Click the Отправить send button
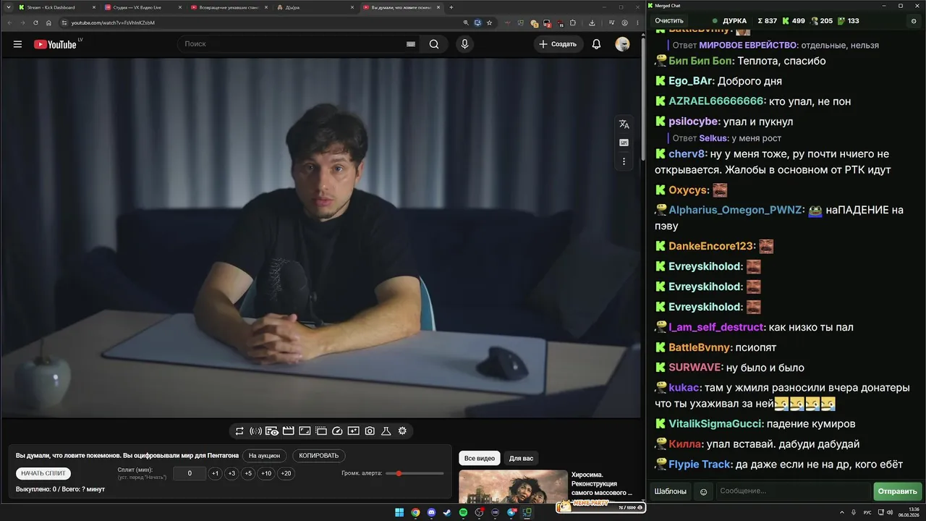Image resolution: width=926 pixels, height=521 pixels. pos(898,491)
